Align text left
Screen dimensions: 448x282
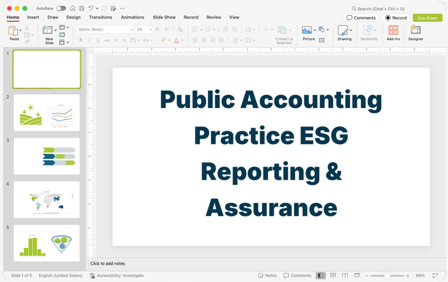click(195, 40)
